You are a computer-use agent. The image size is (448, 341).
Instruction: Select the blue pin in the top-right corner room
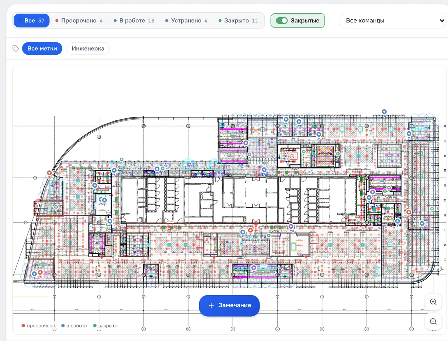[x=409, y=134]
